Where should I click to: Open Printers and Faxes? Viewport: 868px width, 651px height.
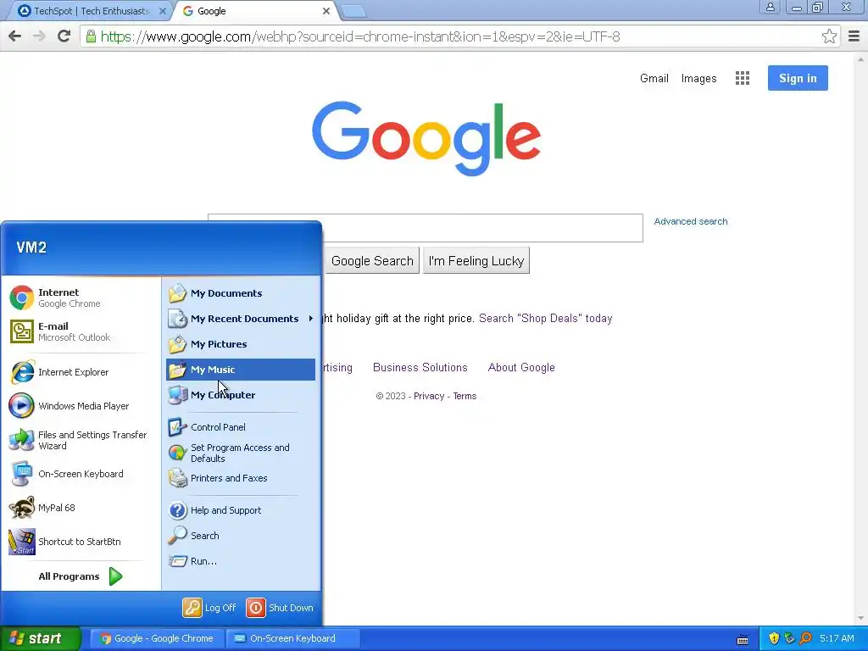pyautogui.click(x=241, y=478)
